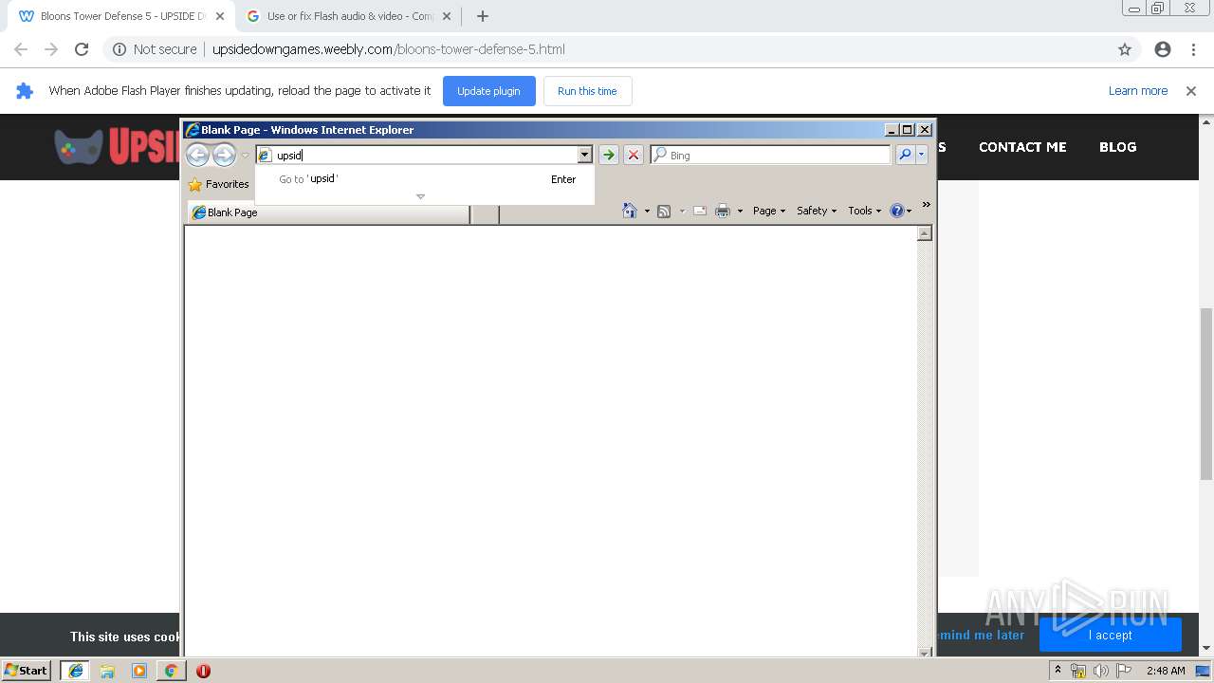The width and height of the screenshot is (1214, 683).
Task: Click the Update plugin button
Action: tap(488, 91)
